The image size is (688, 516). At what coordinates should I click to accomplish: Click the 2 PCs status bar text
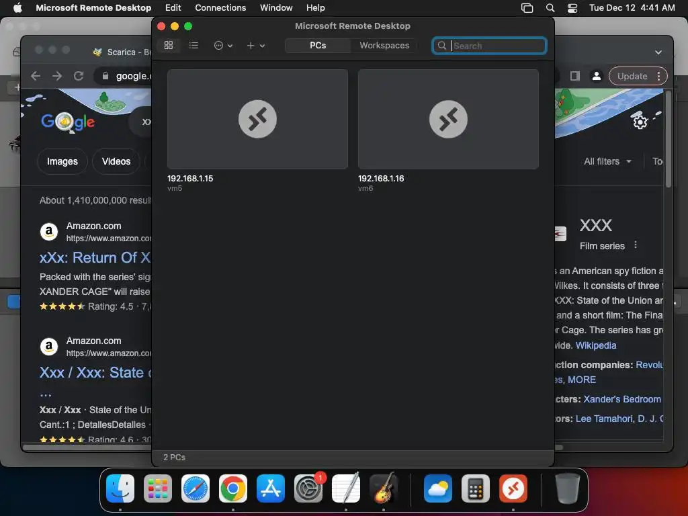click(174, 457)
